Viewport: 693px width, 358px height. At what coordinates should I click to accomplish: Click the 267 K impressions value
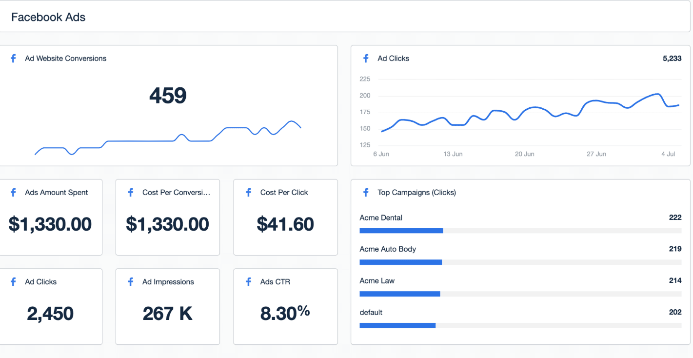(x=168, y=314)
